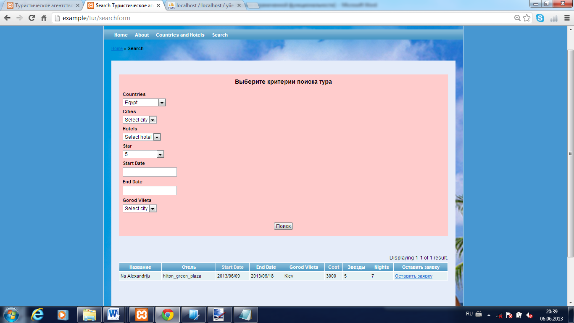Sort results by Gorod Vileta column header
Screen dimensions: 574x323
304,267
